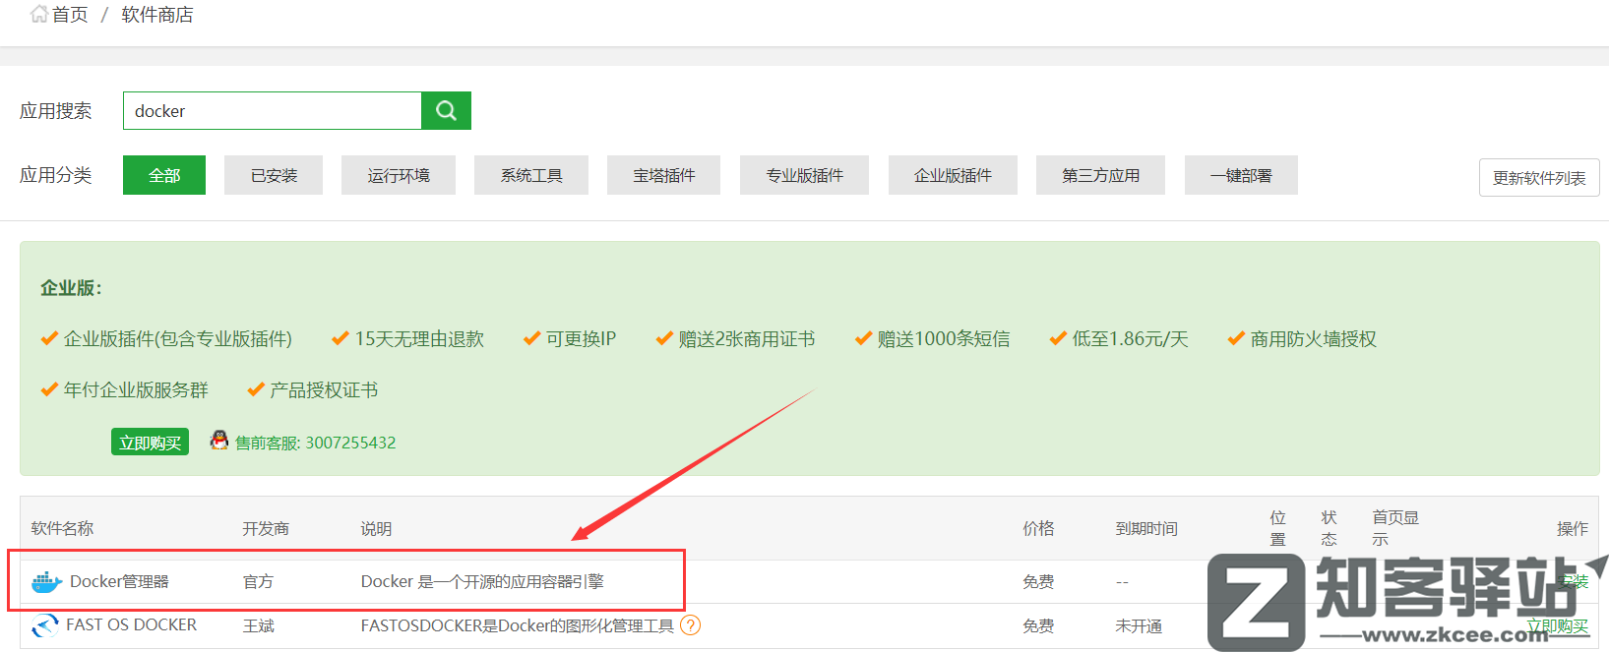Select the 全部 category tab
This screenshot has height=652, width=1609.
pyautogui.click(x=164, y=175)
